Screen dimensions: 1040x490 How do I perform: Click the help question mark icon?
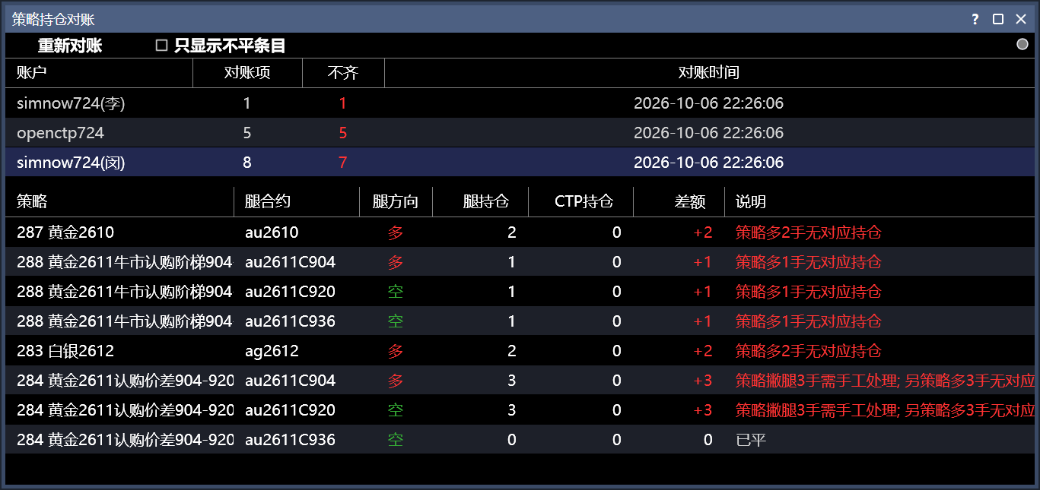(x=975, y=20)
